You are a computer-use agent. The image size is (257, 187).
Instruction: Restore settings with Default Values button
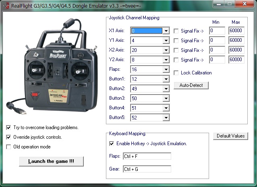point(230,136)
